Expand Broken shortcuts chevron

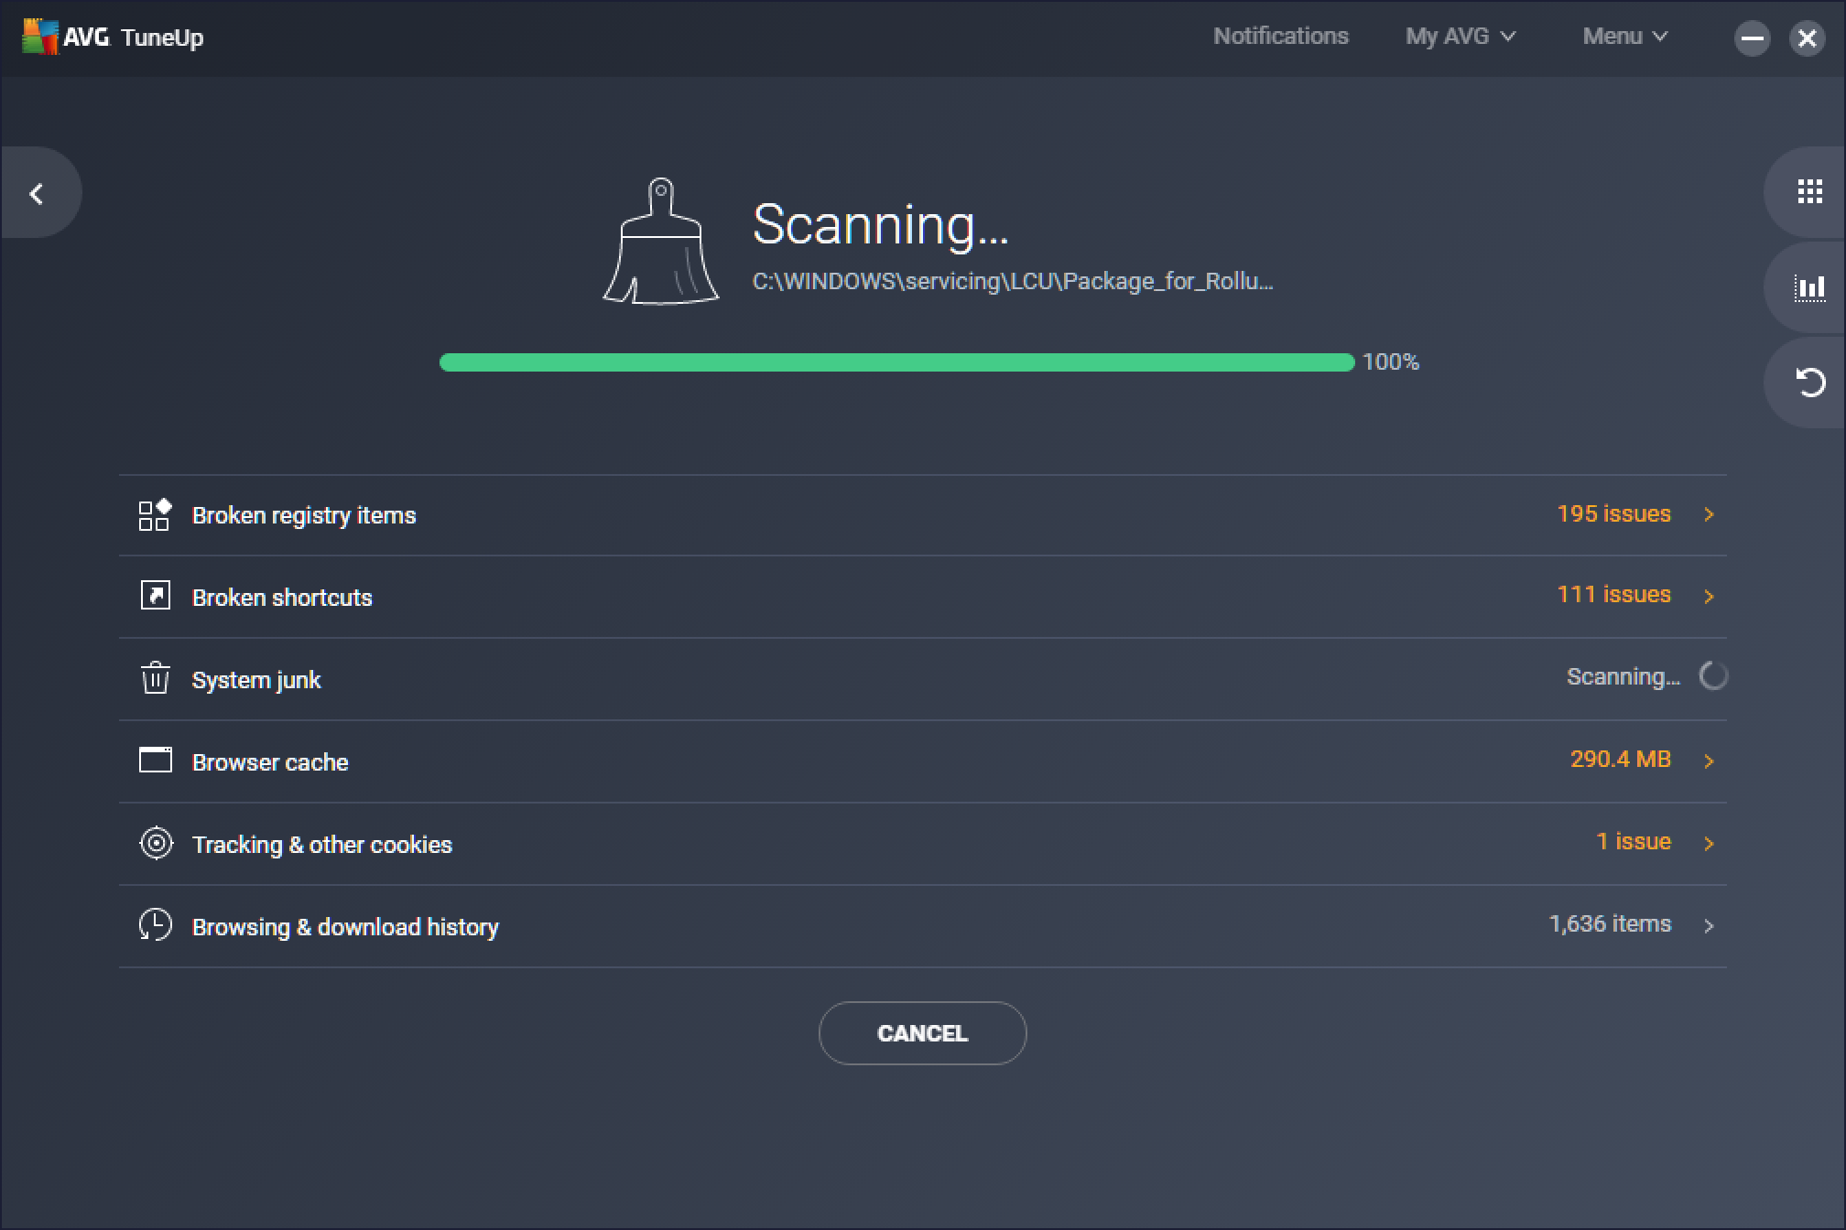pyautogui.click(x=1709, y=597)
